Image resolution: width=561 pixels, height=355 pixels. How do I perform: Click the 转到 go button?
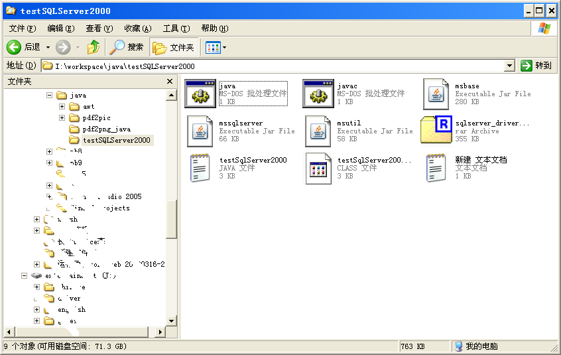[x=536, y=66]
